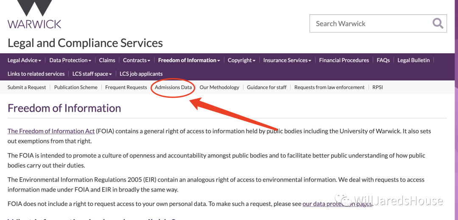Click the paragraph mentioning Environmental Information Regulations 2005
Viewport: 458px width, 220px height.
tap(216, 184)
